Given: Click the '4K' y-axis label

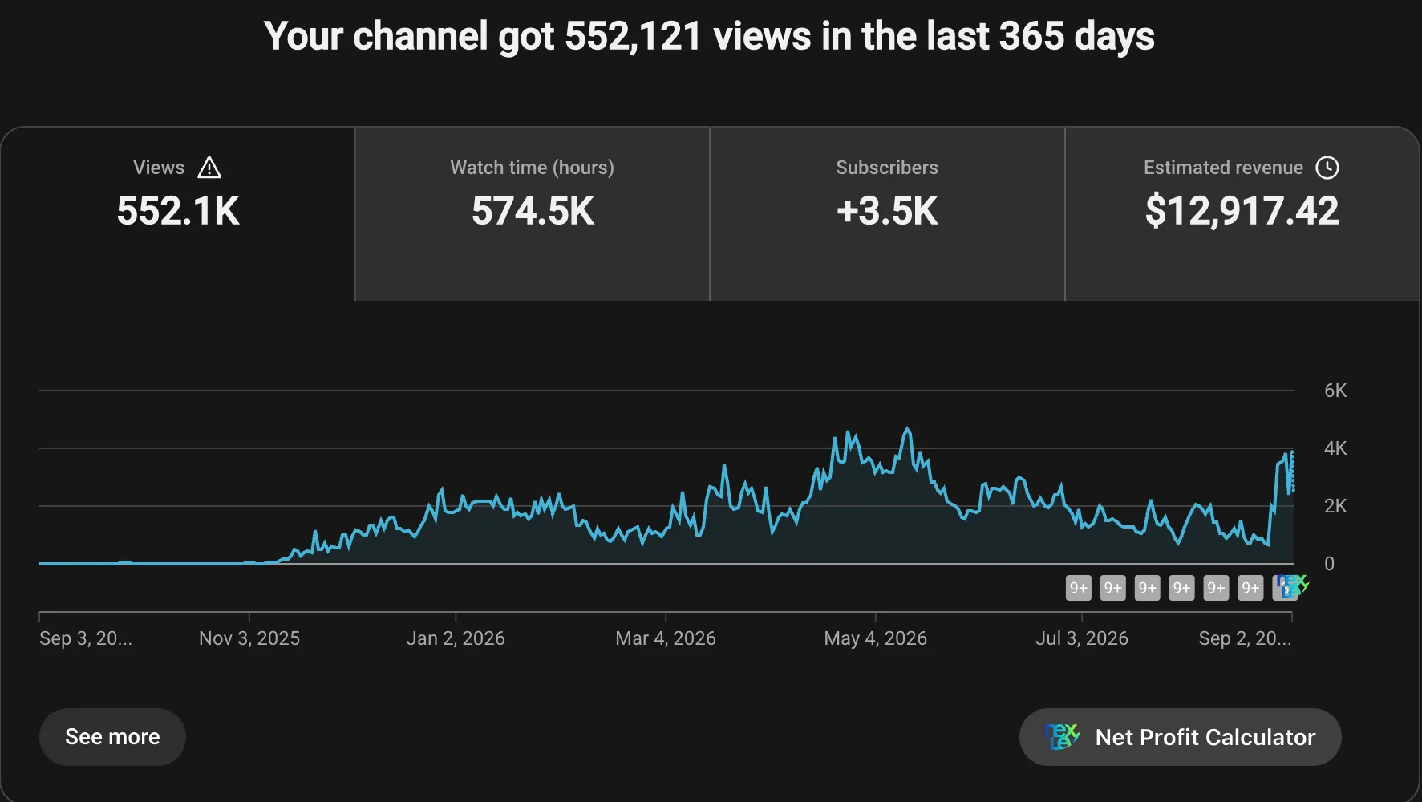Looking at the screenshot, I should 1335,448.
